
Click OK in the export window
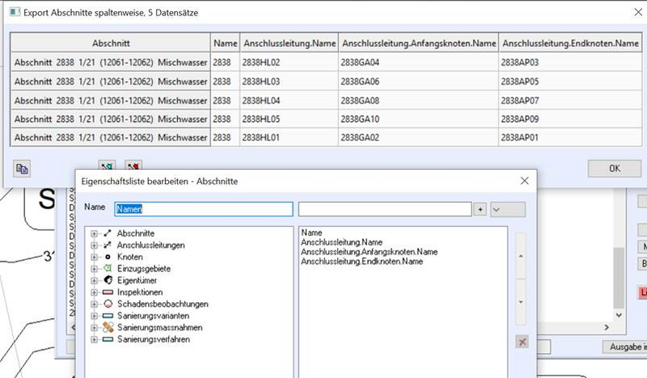click(615, 168)
